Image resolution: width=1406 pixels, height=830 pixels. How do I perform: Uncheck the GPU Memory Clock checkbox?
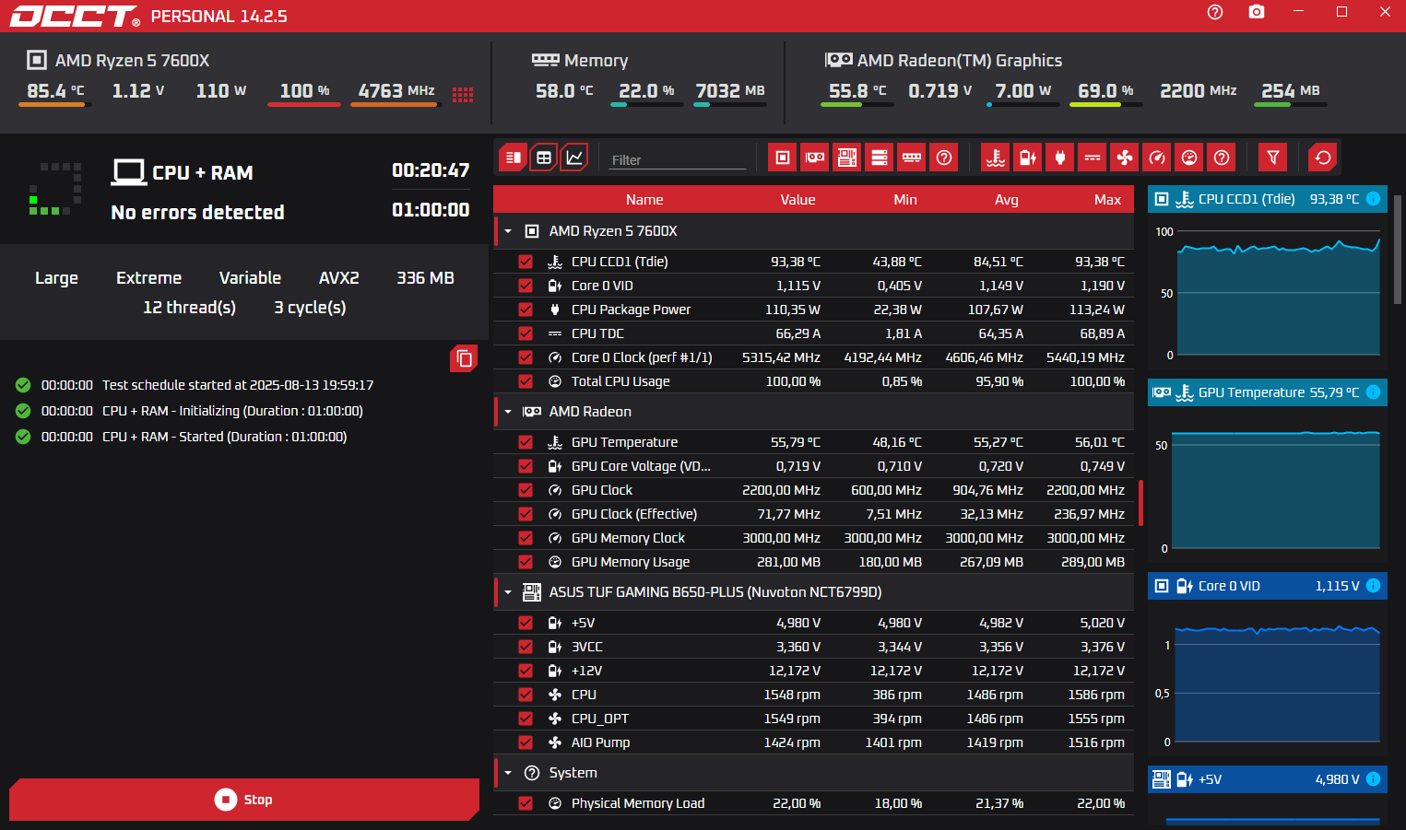click(526, 538)
